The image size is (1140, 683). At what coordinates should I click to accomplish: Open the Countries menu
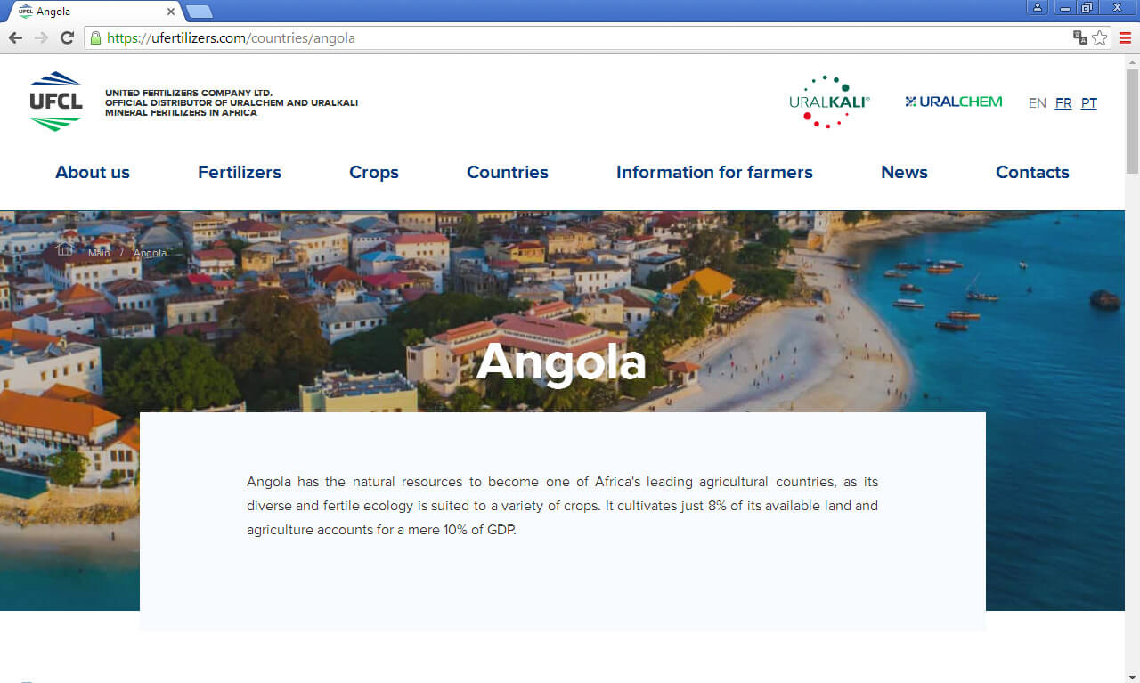click(x=508, y=173)
